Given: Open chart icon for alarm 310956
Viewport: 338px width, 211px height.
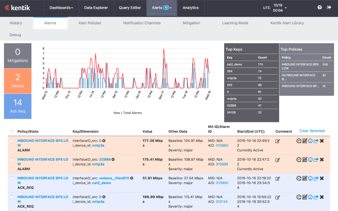Looking at the screenshot, I should click(x=305, y=160).
